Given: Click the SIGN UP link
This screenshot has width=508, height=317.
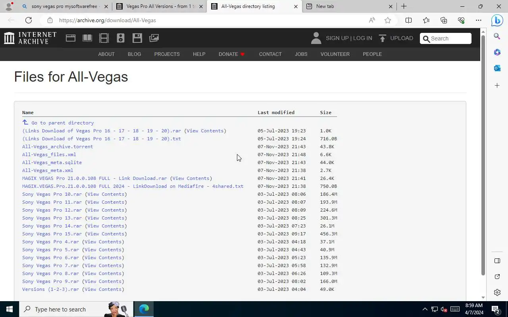Looking at the screenshot, I should pos(337,38).
